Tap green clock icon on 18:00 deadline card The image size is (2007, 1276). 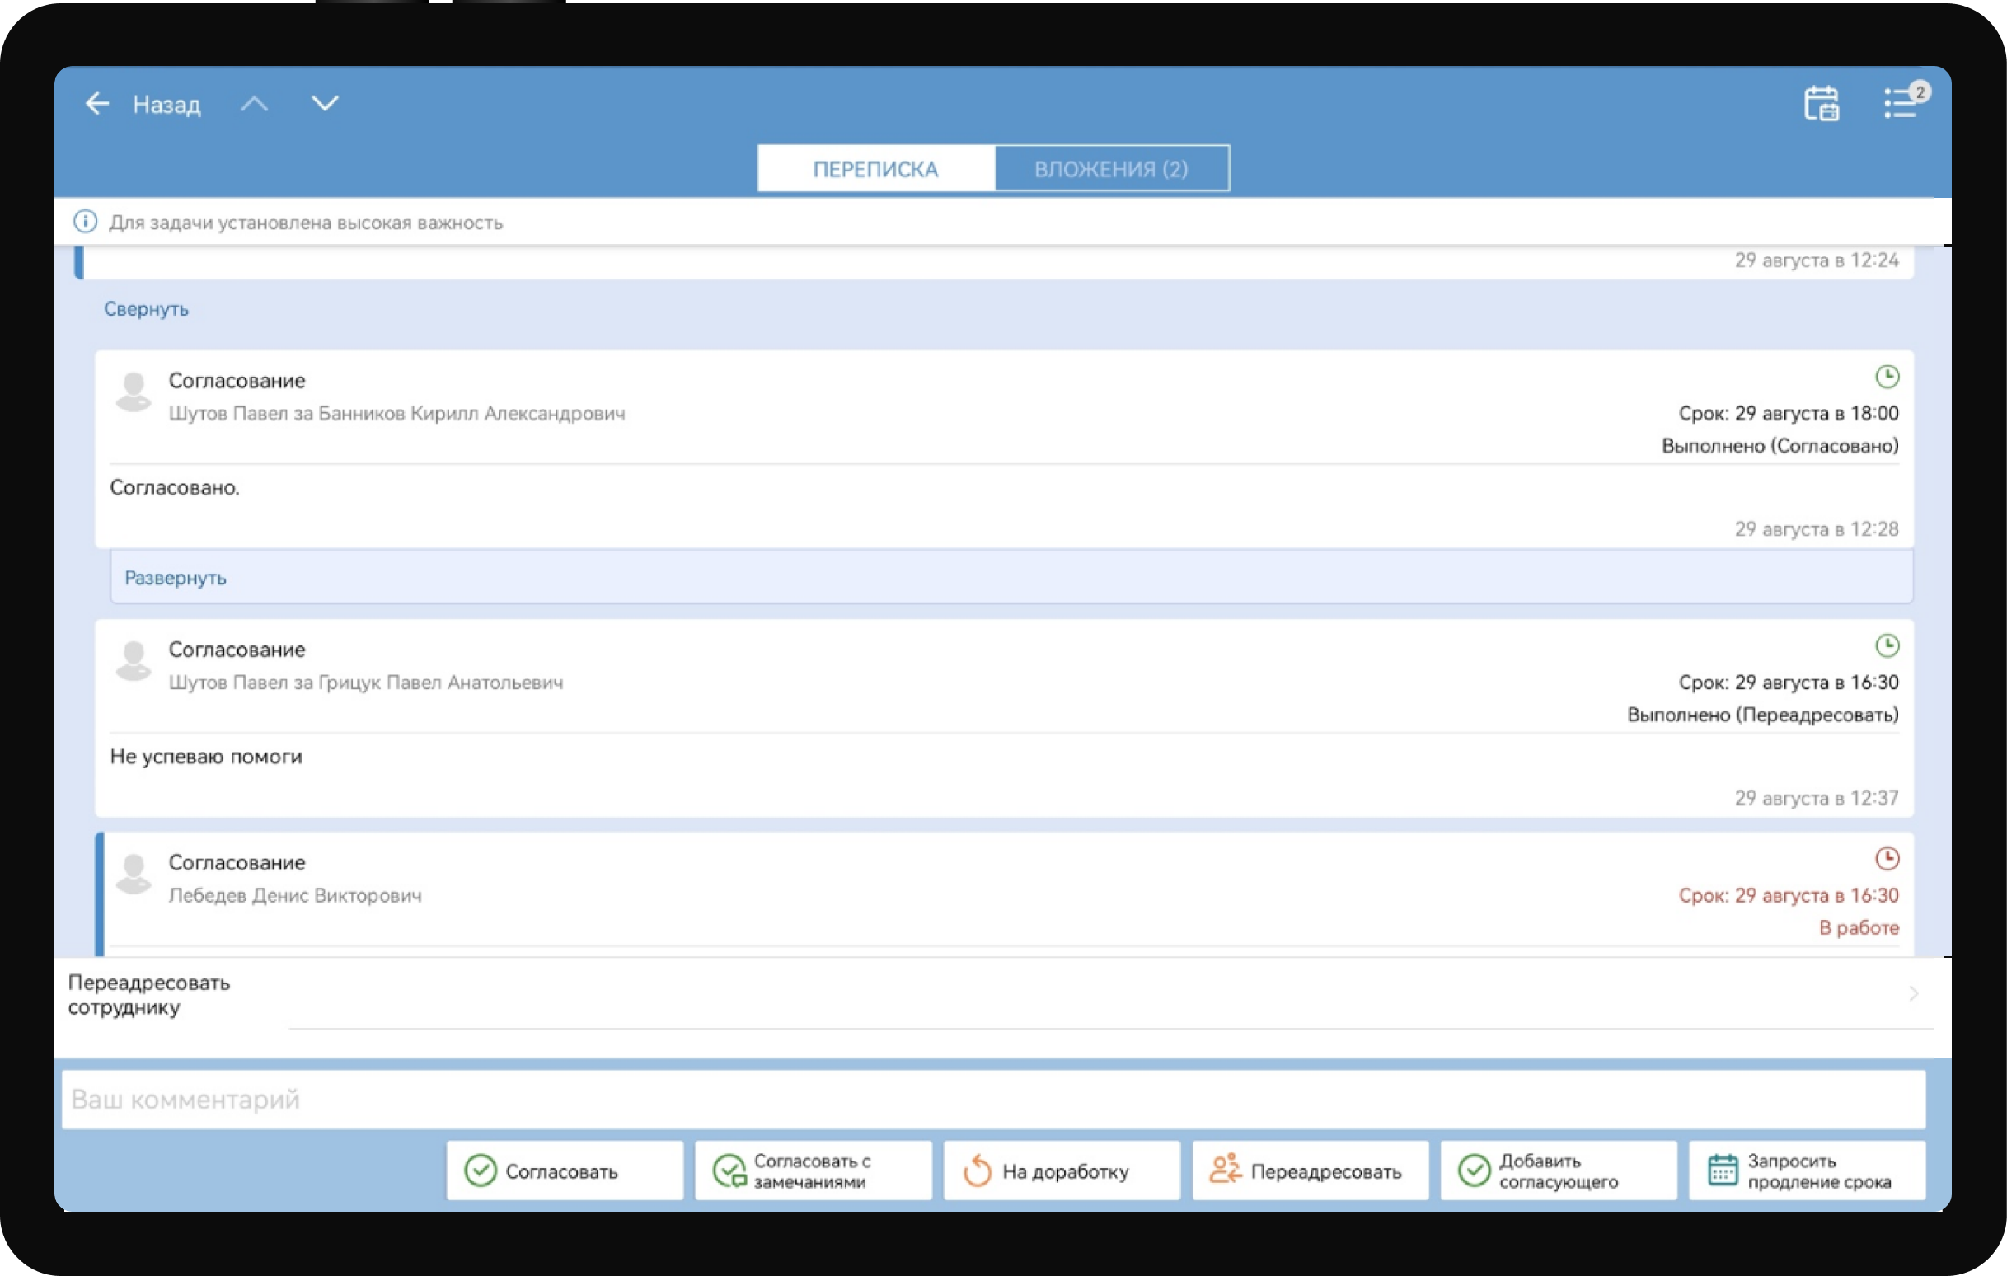tap(1887, 377)
